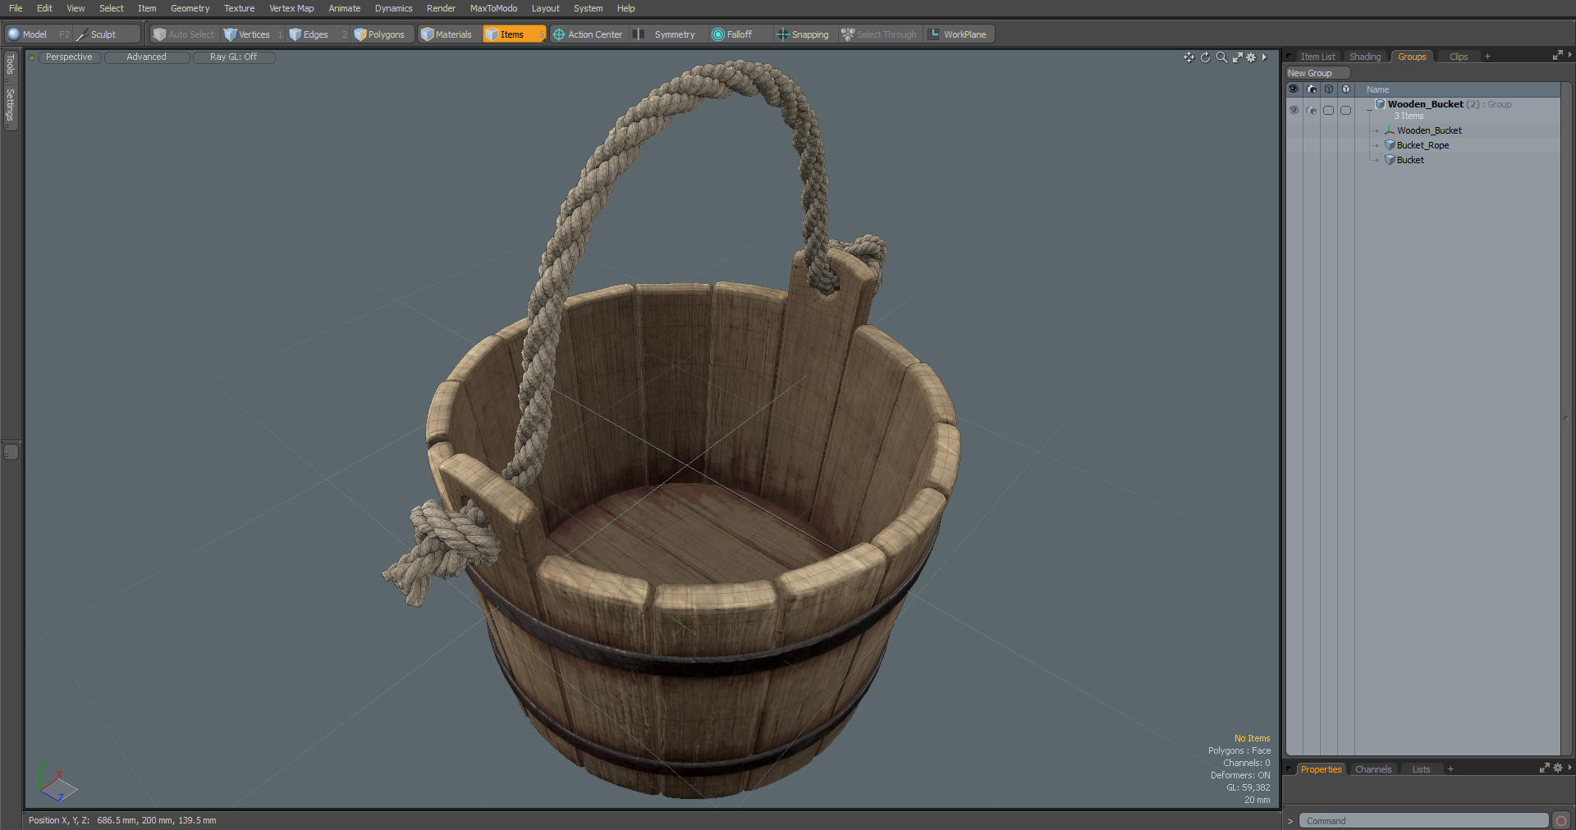Maximize the Groups panel
The height and width of the screenshot is (830, 1576).
pyautogui.click(x=1557, y=56)
